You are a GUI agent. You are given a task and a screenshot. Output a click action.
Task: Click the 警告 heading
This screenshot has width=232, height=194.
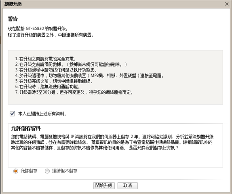click(13, 19)
